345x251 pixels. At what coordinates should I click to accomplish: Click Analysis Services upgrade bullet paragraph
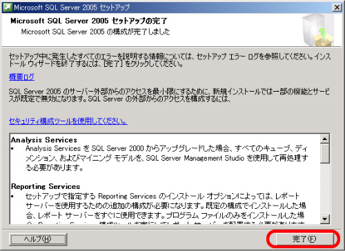(167, 158)
